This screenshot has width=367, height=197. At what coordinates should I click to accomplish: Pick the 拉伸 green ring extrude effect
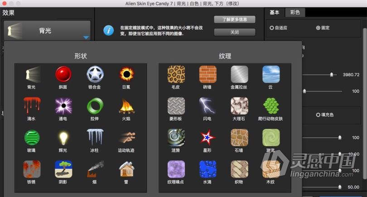click(x=95, y=106)
